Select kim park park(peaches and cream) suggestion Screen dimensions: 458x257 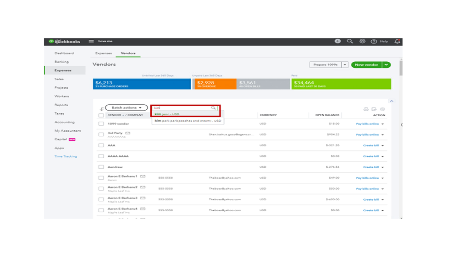(188, 121)
